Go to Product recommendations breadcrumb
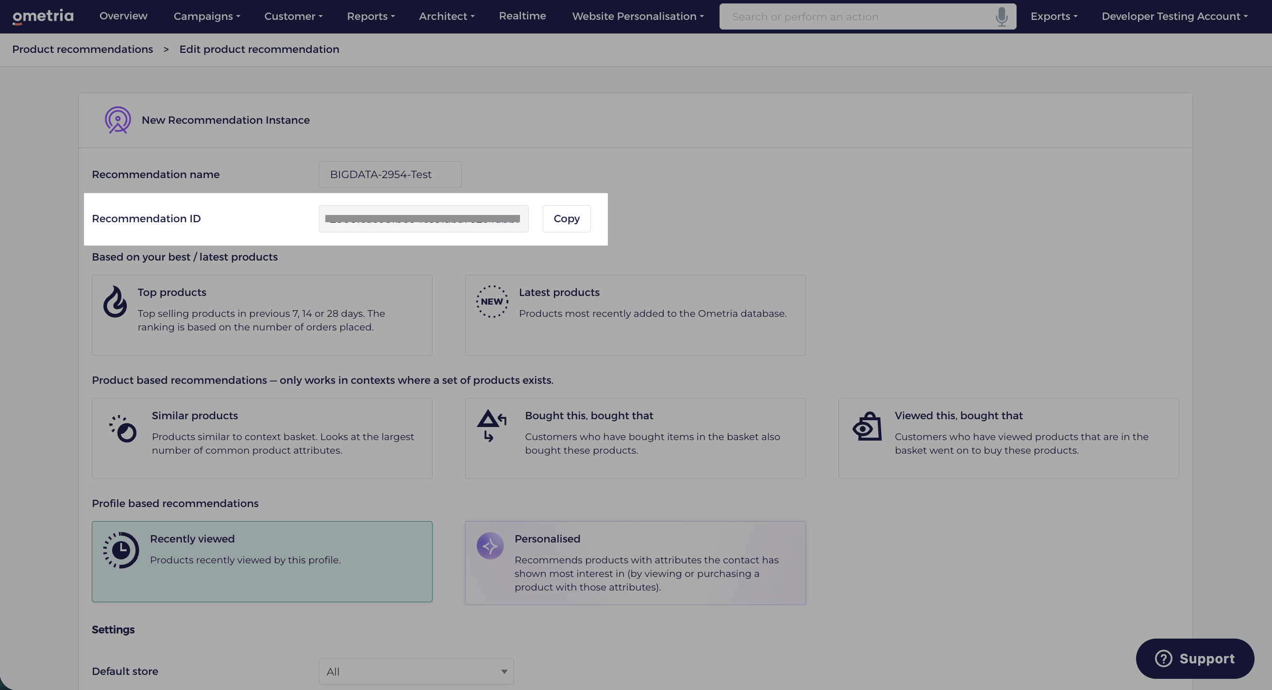This screenshot has width=1272, height=690. pos(83,49)
